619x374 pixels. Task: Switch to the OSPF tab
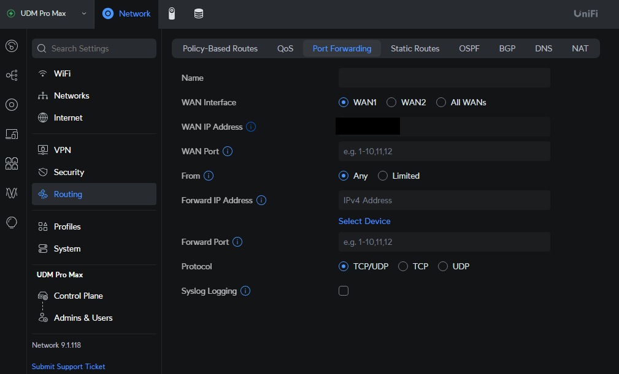[x=469, y=48]
